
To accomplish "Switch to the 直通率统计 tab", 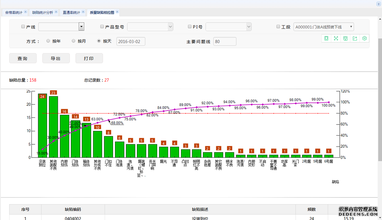I will (72, 12).
